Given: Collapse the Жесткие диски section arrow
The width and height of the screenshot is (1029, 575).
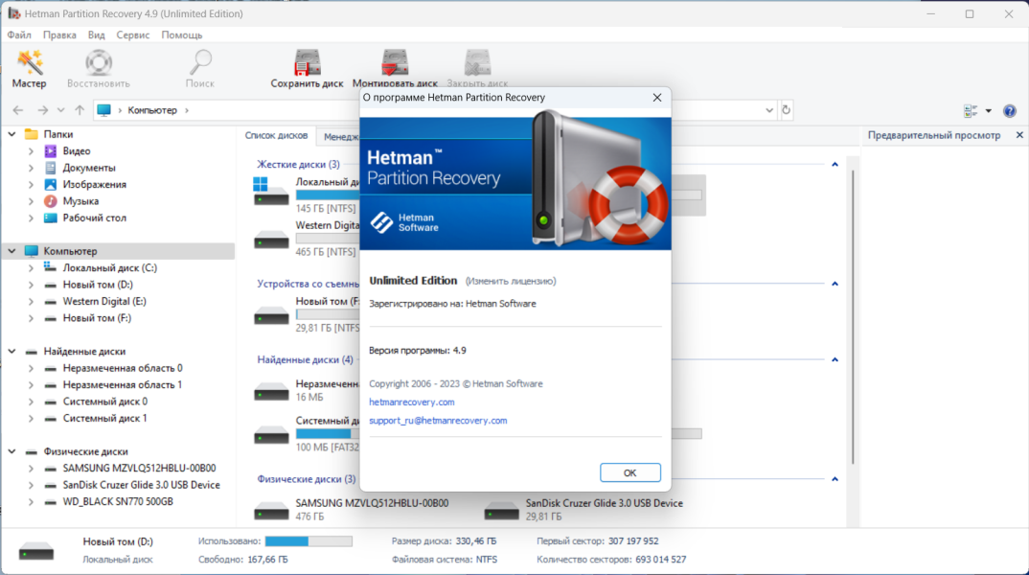Looking at the screenshot, I should coord(835,164).
